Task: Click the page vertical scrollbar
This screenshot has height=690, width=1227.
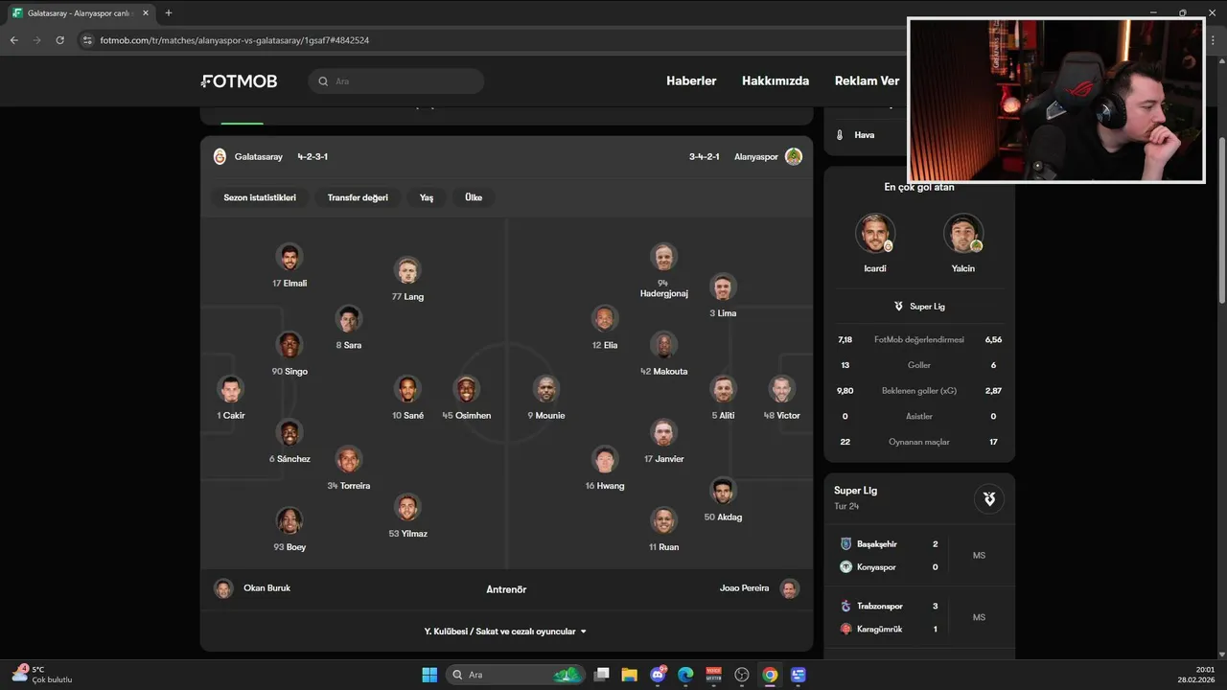Action: 1221,220
